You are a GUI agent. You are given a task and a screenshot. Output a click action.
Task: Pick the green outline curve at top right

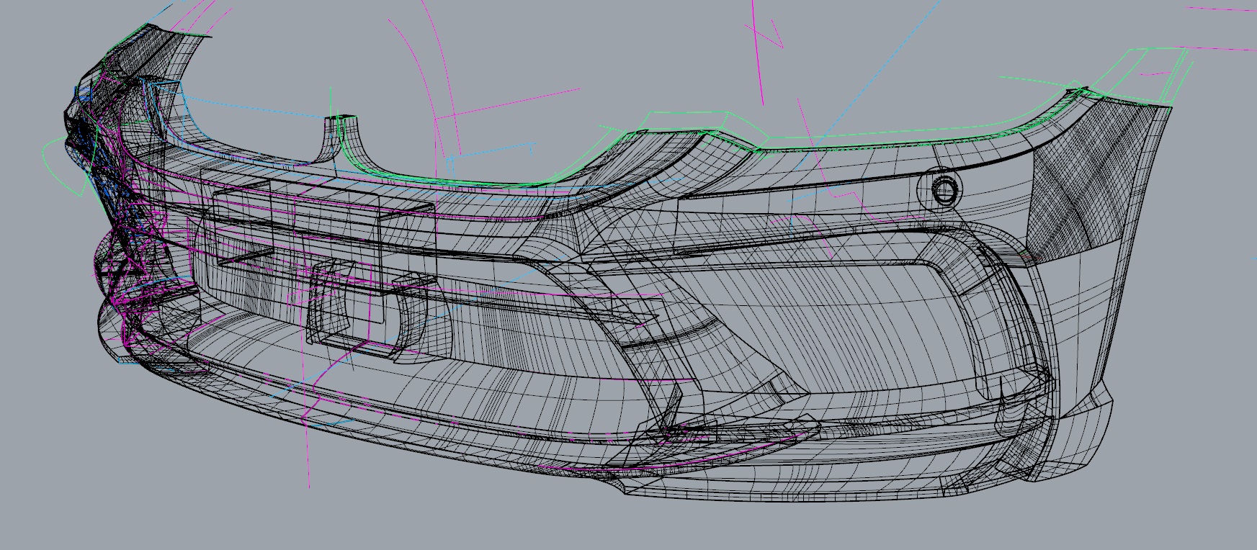coord(1153,50)
